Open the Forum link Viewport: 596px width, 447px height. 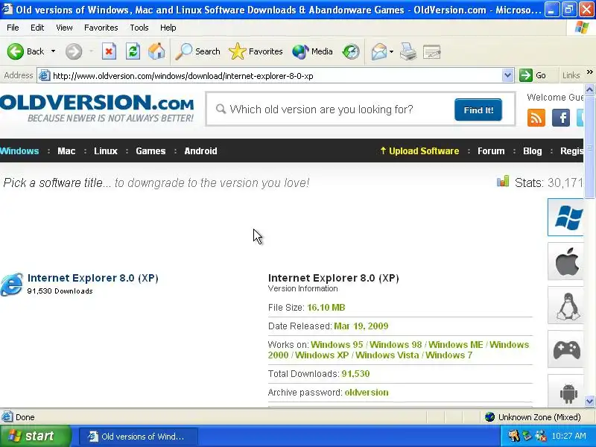[x=491, y=151]
